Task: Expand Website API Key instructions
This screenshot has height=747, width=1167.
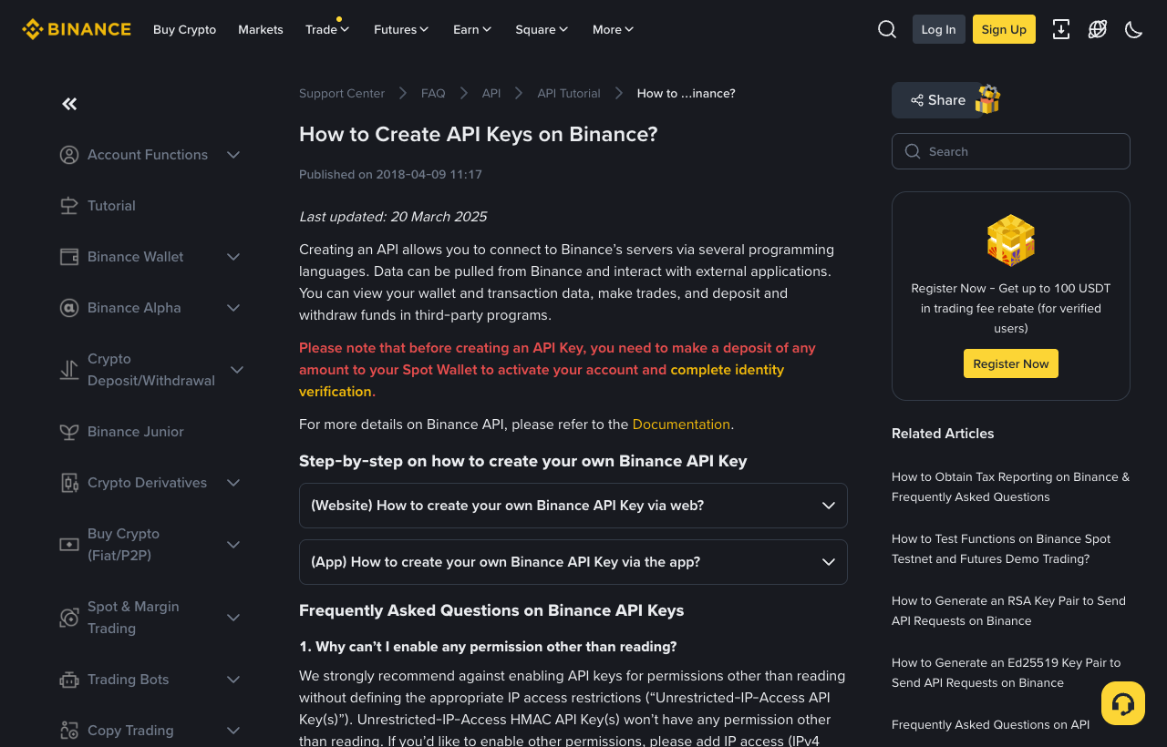Action: click(573, 506)
